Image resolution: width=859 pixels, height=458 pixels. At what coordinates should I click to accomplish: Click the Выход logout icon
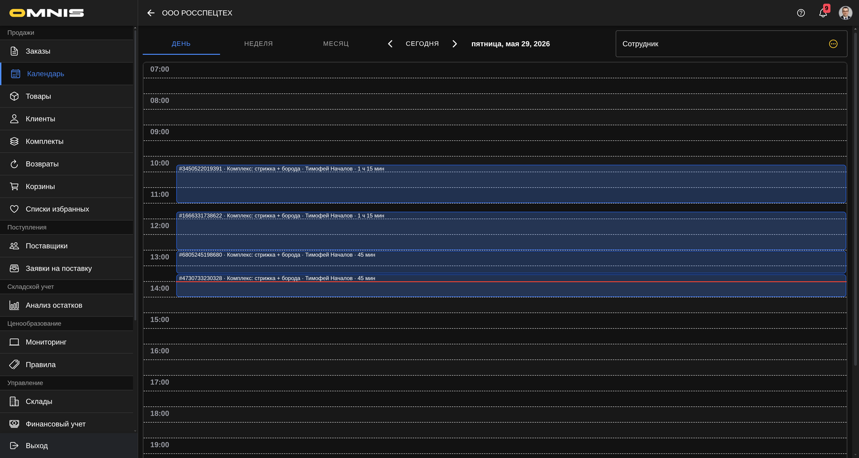pyautogui.click(x=14, y=445)
